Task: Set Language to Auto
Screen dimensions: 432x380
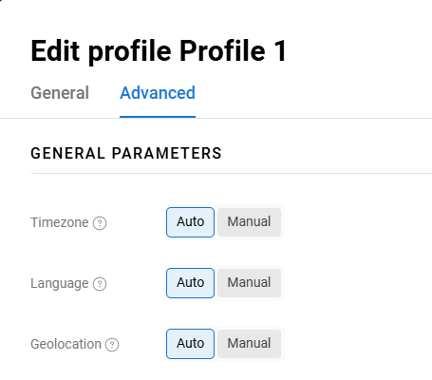Action: [190, 283]
